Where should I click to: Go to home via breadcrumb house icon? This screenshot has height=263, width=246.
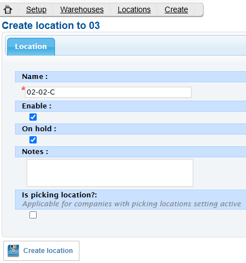[x=8, y=9]
